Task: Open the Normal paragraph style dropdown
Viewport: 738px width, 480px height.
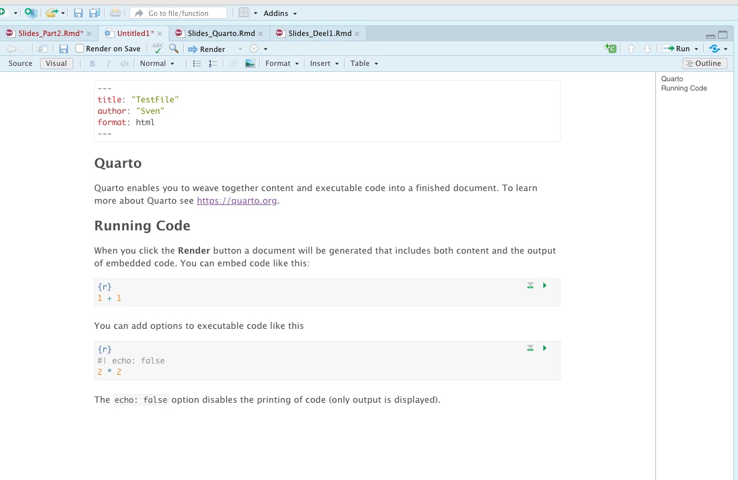Action: pos(157,63)
